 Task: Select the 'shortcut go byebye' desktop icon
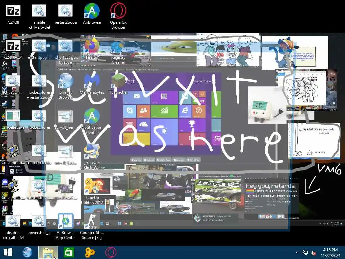[66, 52]
